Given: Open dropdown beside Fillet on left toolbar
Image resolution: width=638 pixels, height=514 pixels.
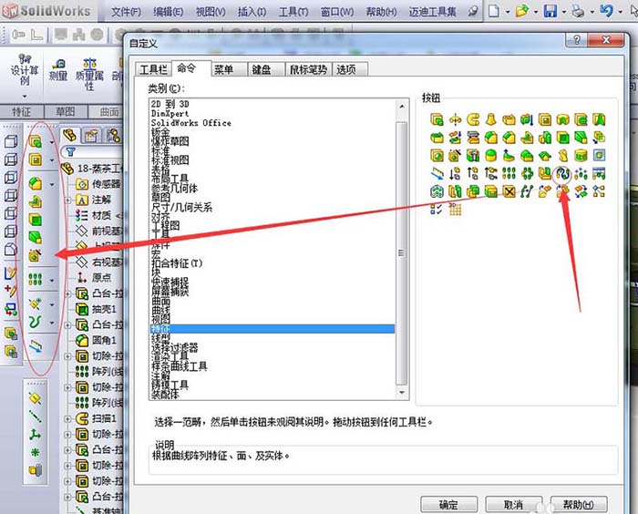Looking at the screenshot, I should click(52, 184).
